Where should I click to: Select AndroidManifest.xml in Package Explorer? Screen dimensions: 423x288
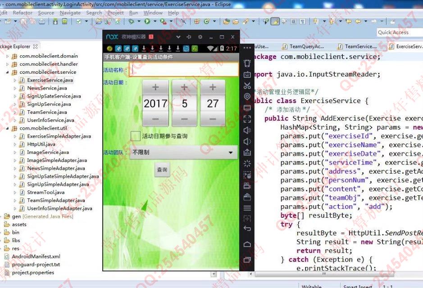click(x=36, y=256)
